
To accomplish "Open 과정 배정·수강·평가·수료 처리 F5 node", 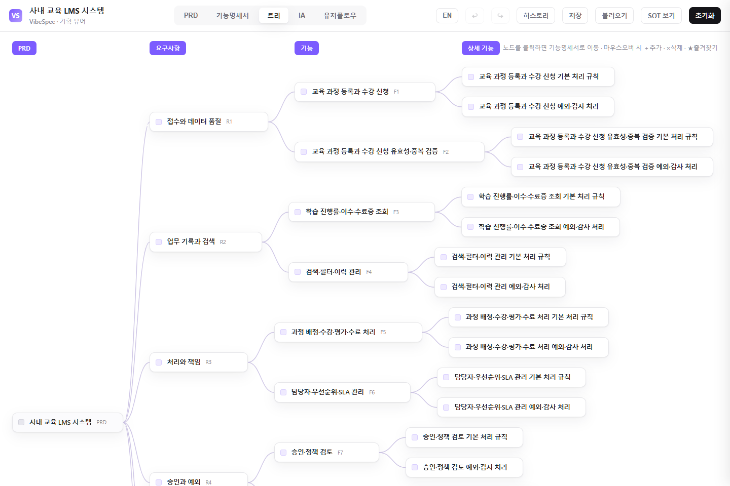I will pyautogui.click(x=348, y=332).
